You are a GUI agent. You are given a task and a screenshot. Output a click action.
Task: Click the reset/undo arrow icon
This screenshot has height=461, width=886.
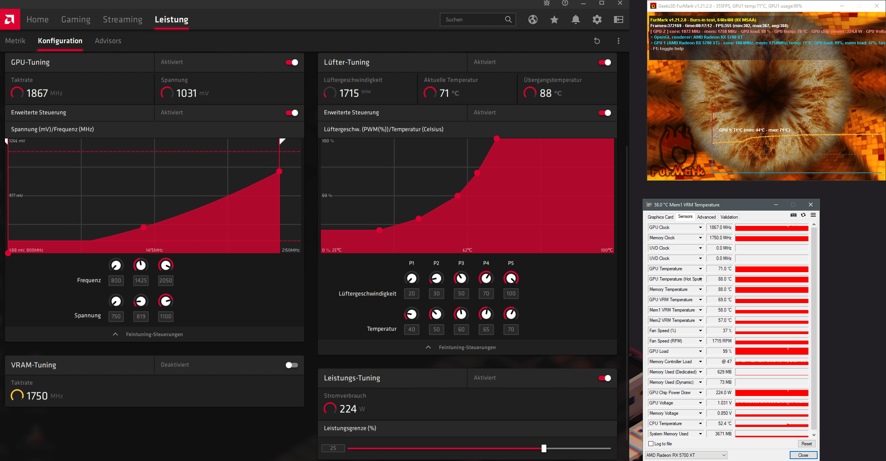(597, 41)
